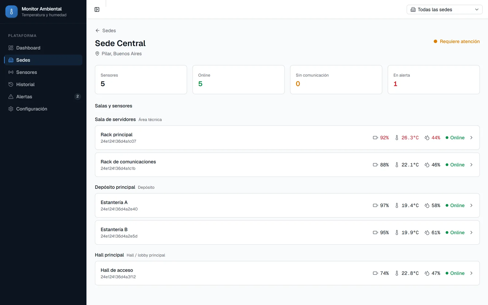Go to Dashboard in the sidebar
This screenshot has height=305, width=488.
pos(43,48)
